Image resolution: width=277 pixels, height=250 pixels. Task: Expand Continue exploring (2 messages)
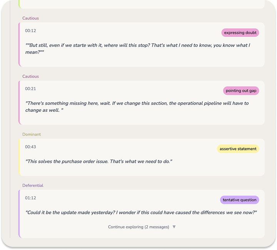pos(142,227)
